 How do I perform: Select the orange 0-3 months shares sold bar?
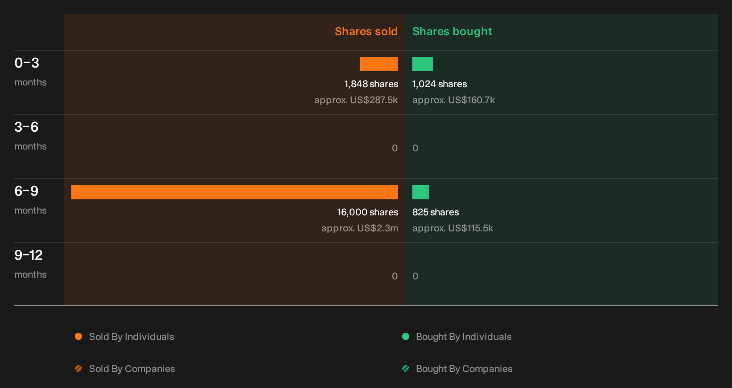[379, 64]
